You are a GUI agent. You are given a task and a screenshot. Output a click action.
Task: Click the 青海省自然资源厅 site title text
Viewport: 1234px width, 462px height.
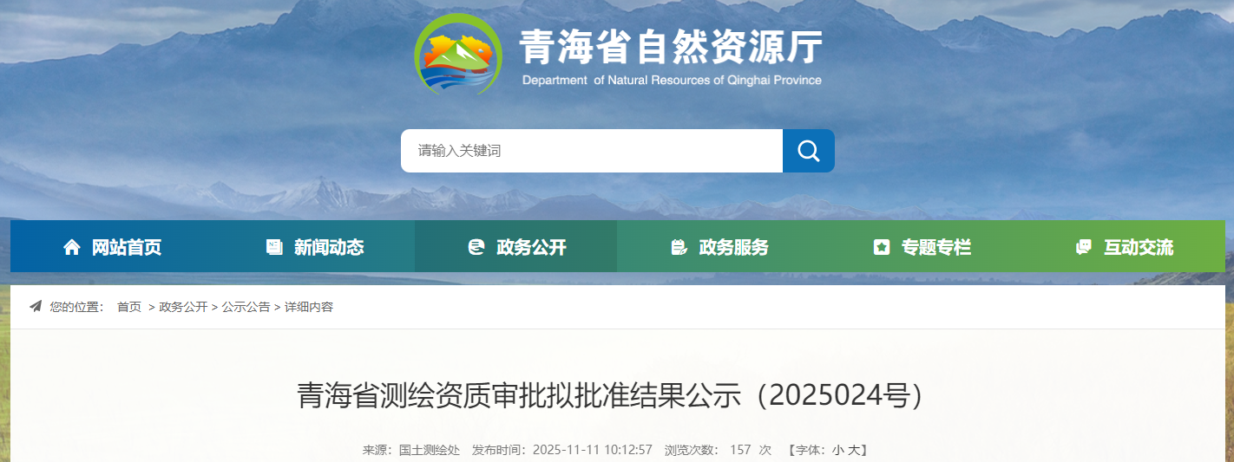[x=670, y=47]
